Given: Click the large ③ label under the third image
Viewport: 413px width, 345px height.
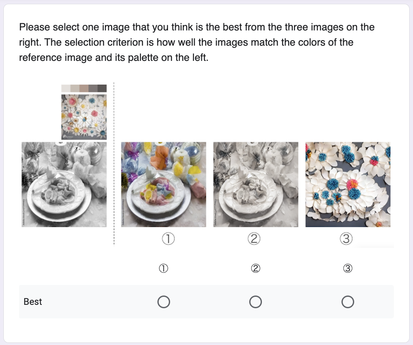Looking at the screenshot, I should tap(346, 239).
